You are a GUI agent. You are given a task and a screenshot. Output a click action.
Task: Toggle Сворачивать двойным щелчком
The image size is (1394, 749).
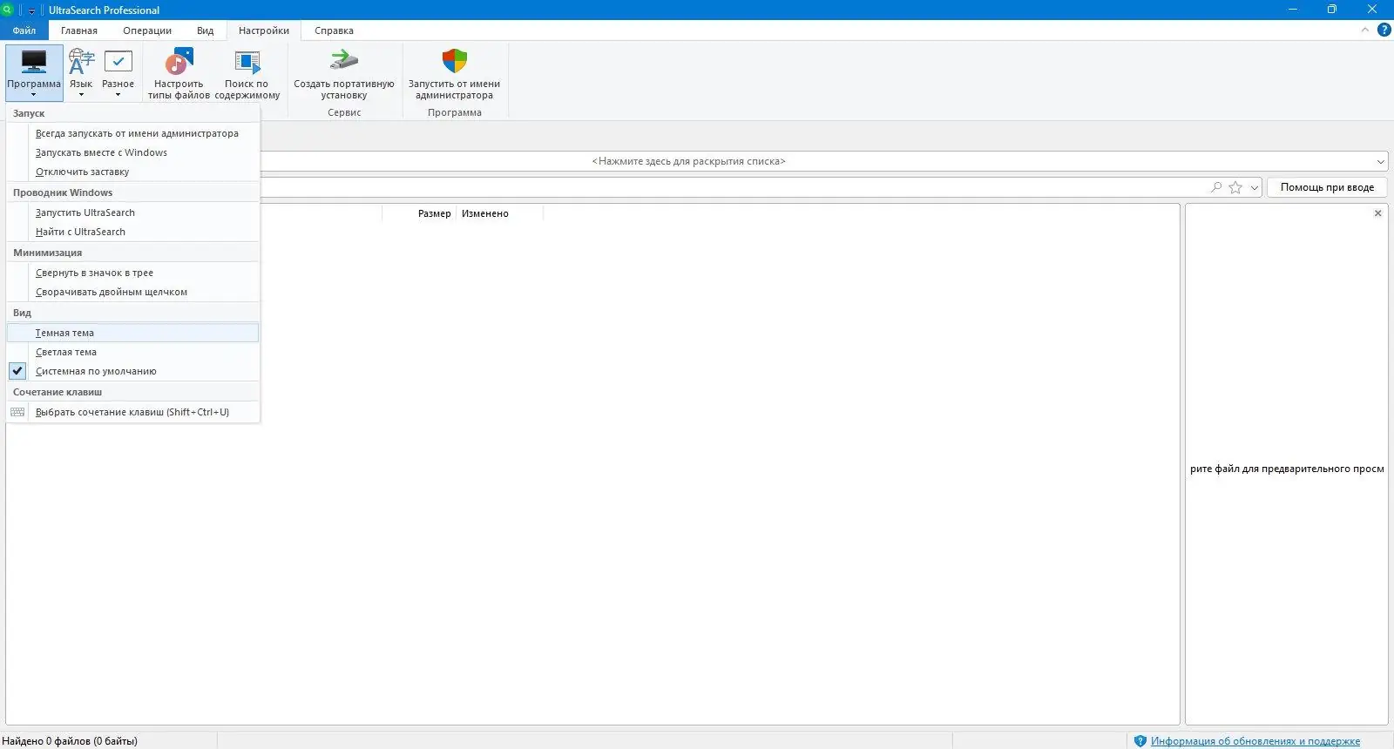pos(132,292)
